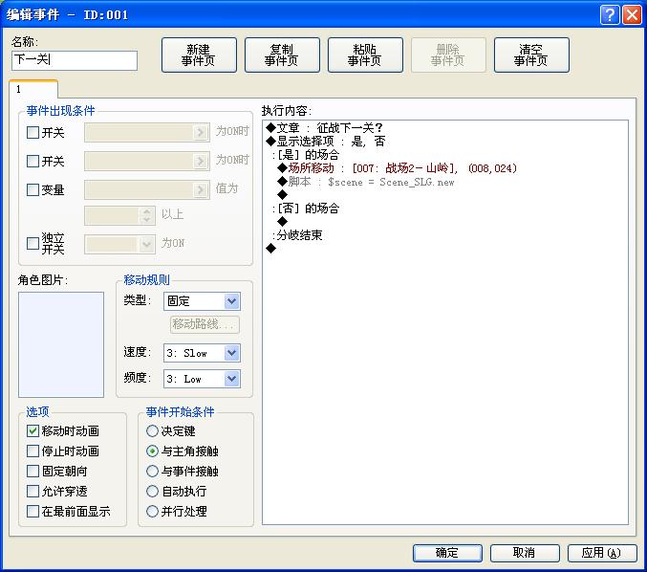Select the [否] 的场合 branch line

[306, 209]
